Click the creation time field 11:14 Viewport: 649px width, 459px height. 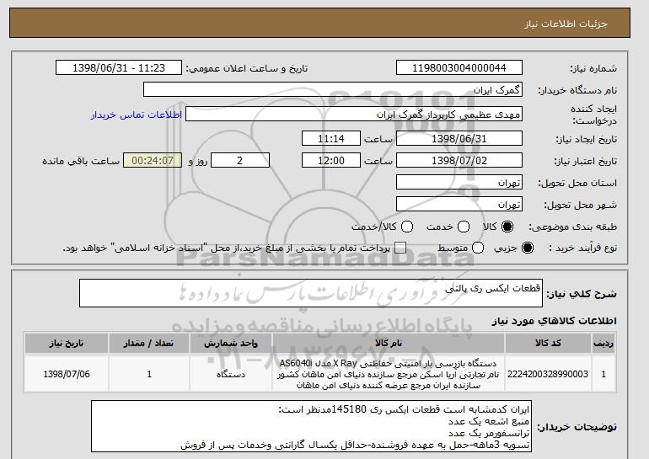tap(331, 138)
